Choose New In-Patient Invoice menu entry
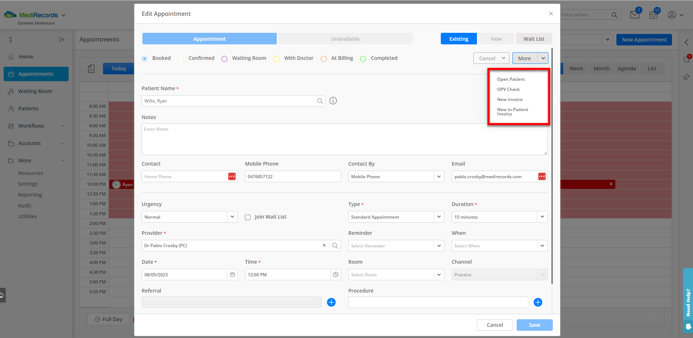 click(512, 112)
